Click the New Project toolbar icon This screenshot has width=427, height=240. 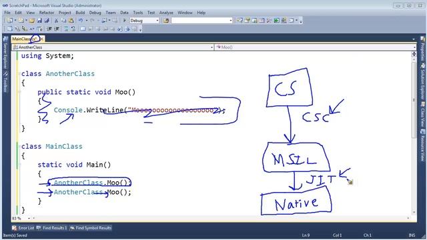coord(10,21)
